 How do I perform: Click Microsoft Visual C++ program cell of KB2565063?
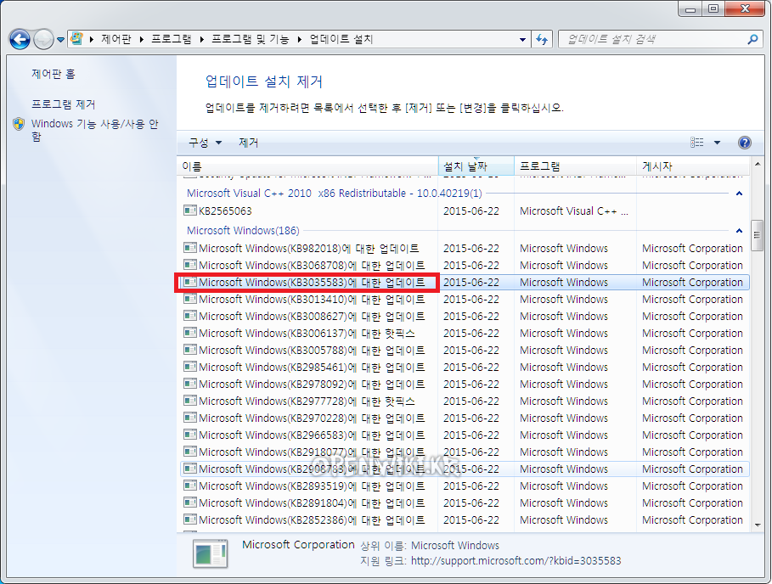(x=574, y=211)
